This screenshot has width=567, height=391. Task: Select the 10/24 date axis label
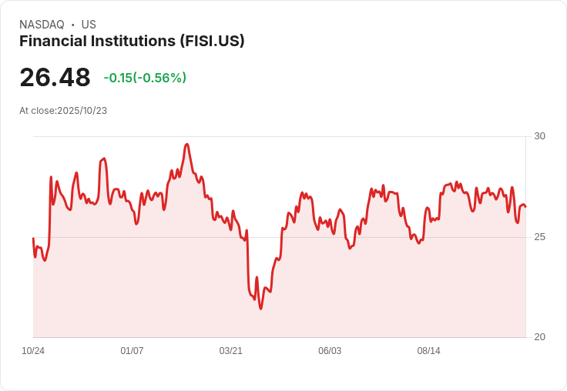pyautogui.click(x=33, y=351)
